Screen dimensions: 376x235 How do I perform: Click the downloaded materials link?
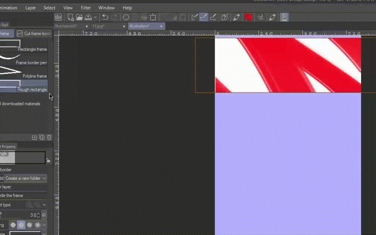coord(20,104)
